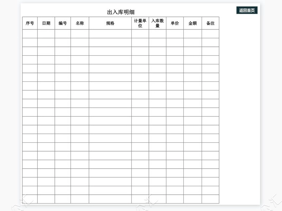The height and width of the screenshot is (211, 282).
Task: Select the first empty 单价 cell
Action: (x=174, y=33)
